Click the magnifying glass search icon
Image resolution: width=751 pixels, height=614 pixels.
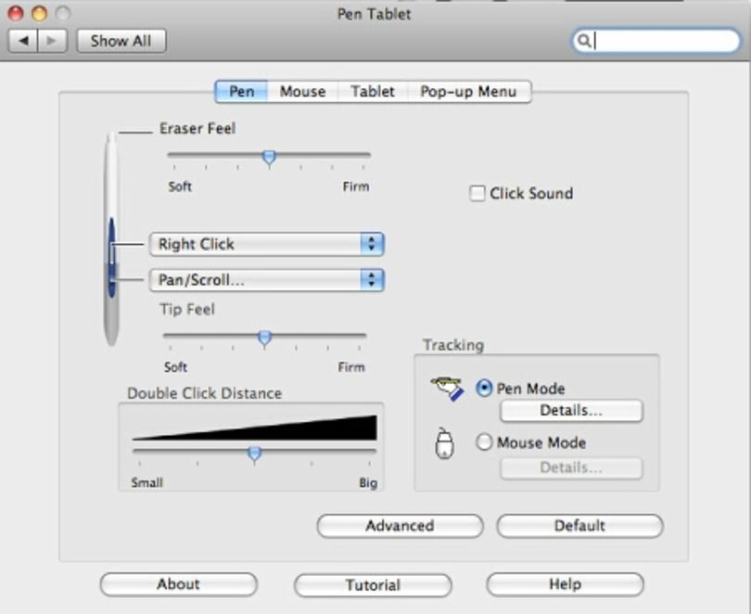click(x=583, y=41)
